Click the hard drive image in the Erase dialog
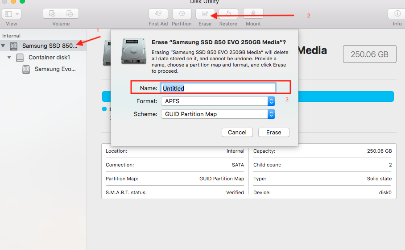This screenshot has width=405, height=250. coord(134,51)
